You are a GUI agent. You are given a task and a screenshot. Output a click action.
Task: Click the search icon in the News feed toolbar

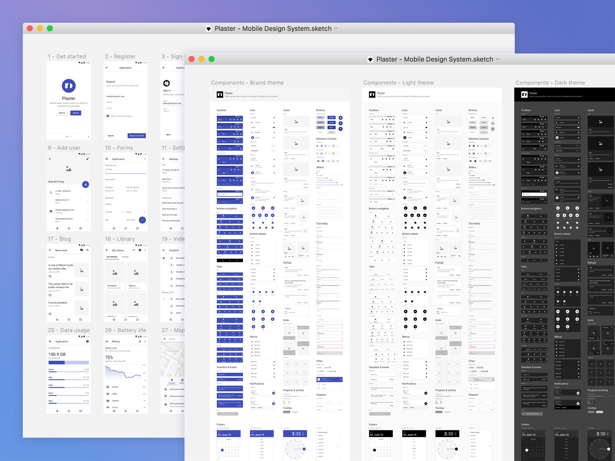coord(87,250)
